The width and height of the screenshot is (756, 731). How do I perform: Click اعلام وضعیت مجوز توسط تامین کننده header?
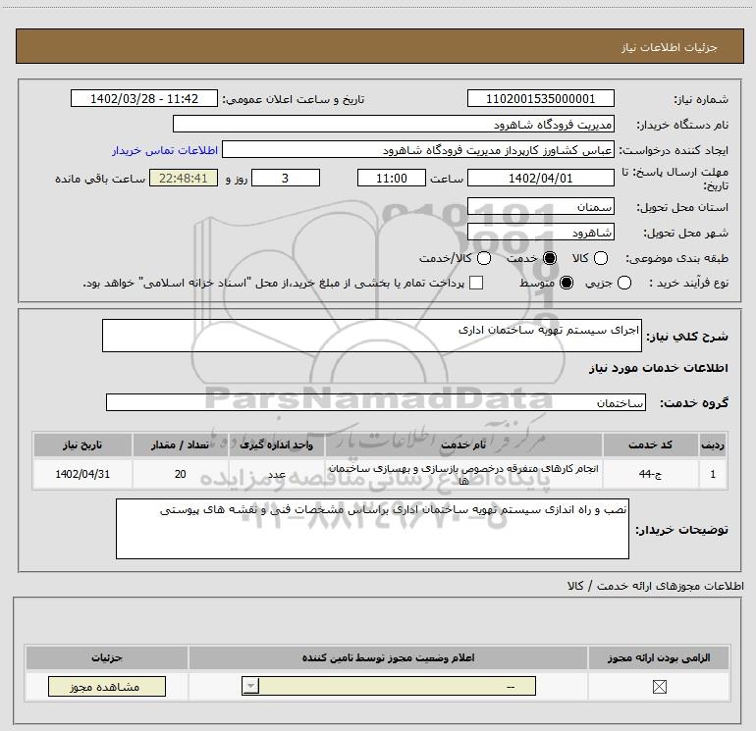(x=388, y=657)
